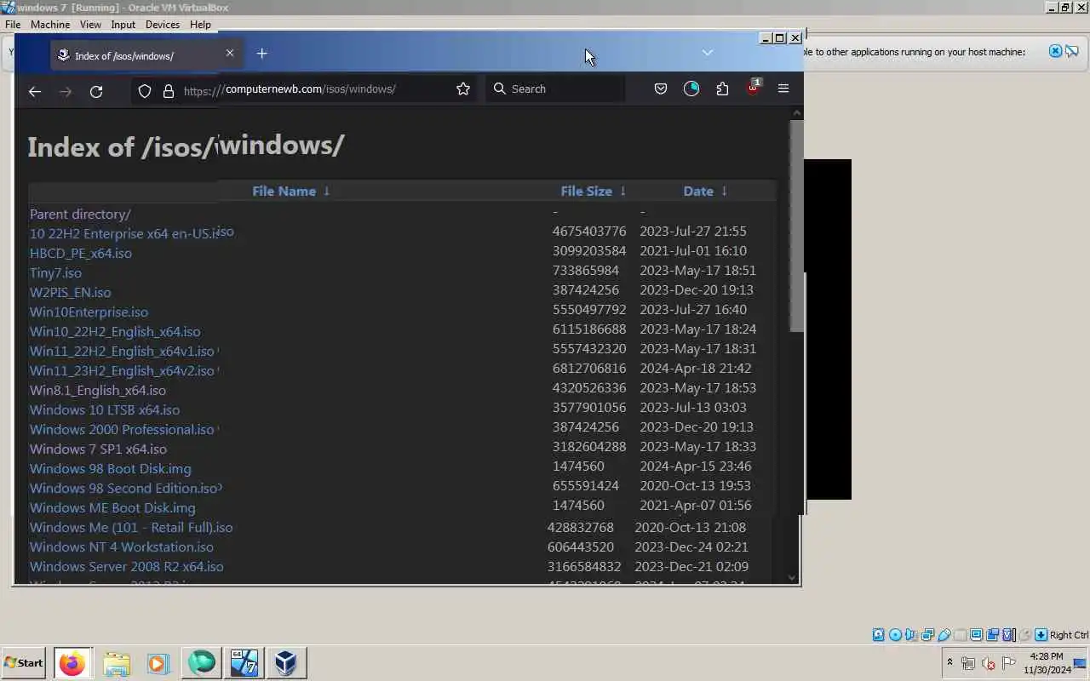
Task: Click Windows 7 SP1 x64.iso link
Action: coord(98,449)
